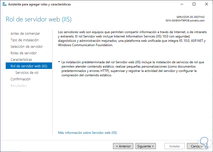Open the Tipo de instalación step
The width and height of the screenshot is (213, 152).
(x=25, y=40)
